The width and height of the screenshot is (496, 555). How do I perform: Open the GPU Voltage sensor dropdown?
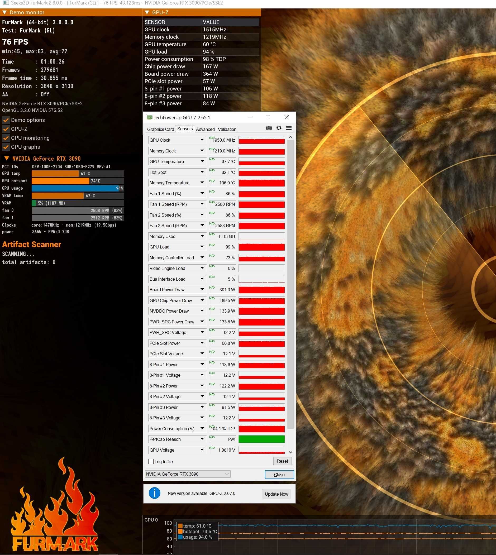click(202, 450)
